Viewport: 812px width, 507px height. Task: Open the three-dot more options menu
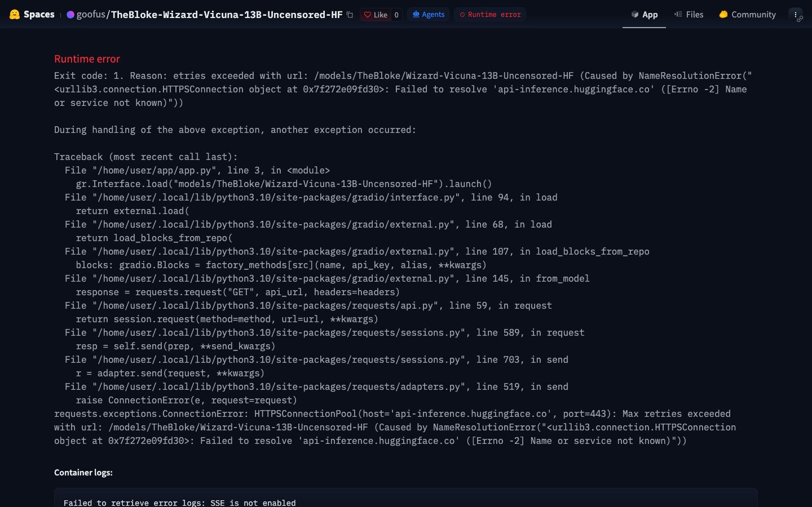[x=796, y=15]
